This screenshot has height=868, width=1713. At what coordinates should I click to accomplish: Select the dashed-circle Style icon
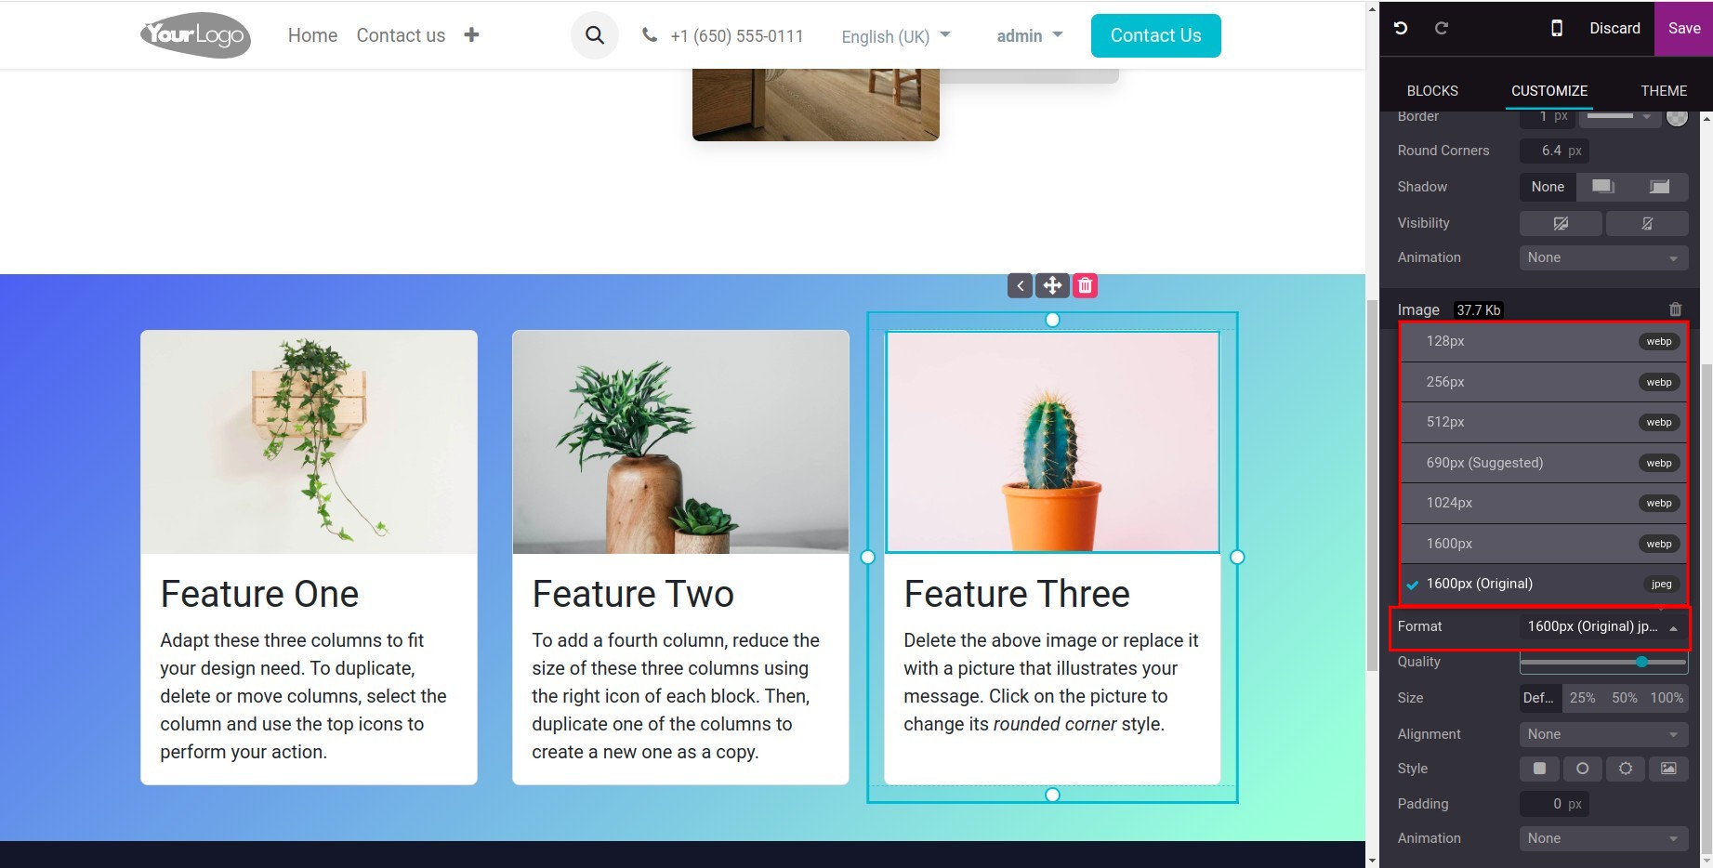(1625, 769)
